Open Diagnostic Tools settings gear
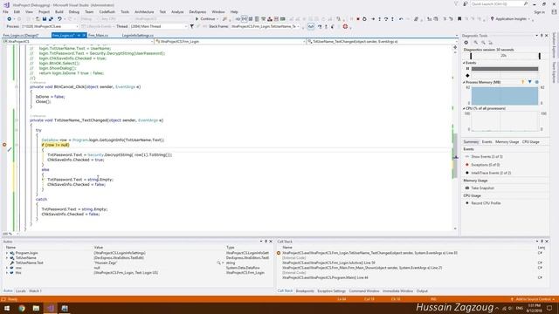Image resolution: width=559 pixels, height=314 pixels. pos(466,43)
